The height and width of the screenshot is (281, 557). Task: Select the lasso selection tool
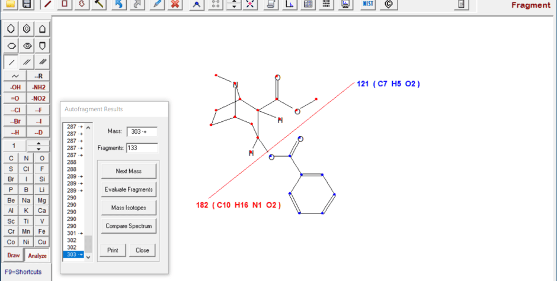click(82, 4)
